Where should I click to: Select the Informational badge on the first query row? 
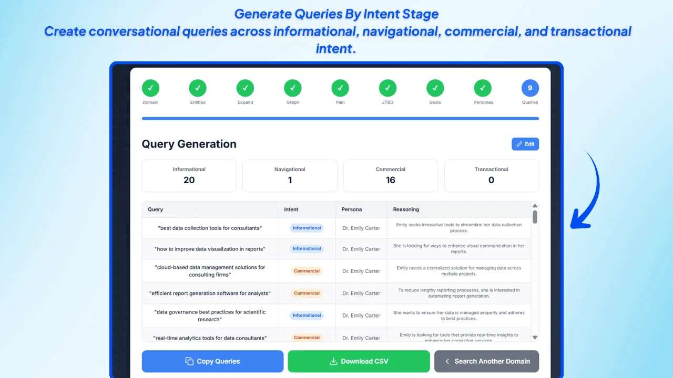[x=307, y=227]
